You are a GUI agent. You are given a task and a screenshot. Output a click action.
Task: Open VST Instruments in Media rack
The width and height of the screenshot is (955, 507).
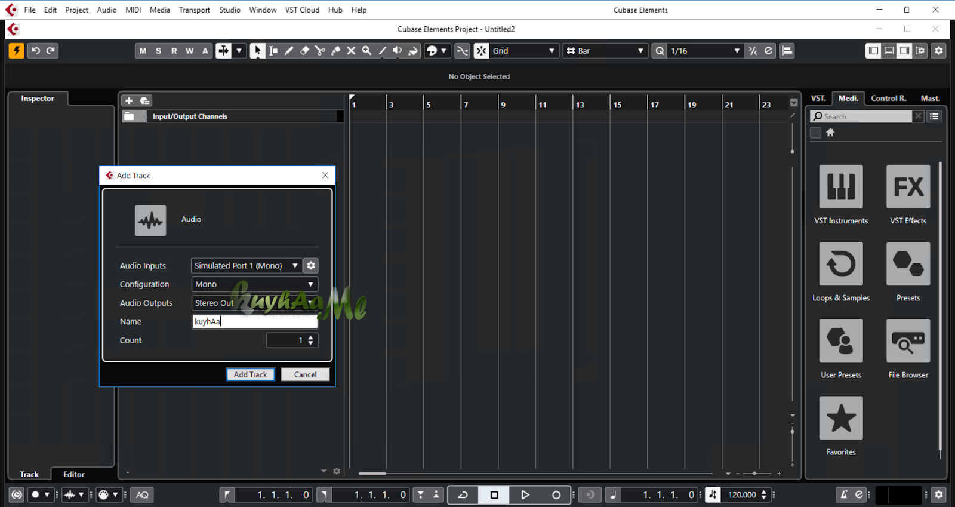point(841,187)
